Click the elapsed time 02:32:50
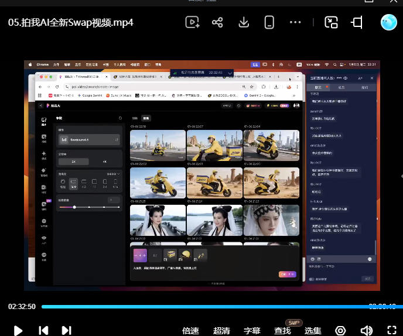 (x=22, y=307)
